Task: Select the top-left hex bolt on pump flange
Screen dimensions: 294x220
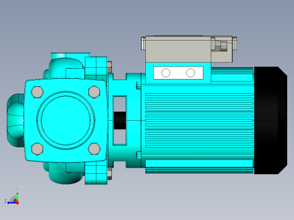Action: (x=37, y=92)
